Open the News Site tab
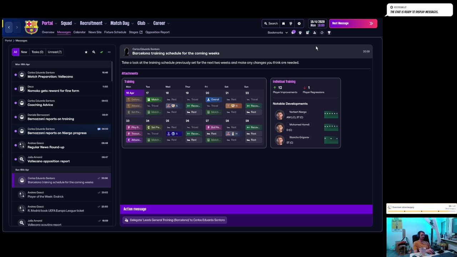The height and width of the screenshot is (257, 457). pyautogui.click(x=95, y=32)
